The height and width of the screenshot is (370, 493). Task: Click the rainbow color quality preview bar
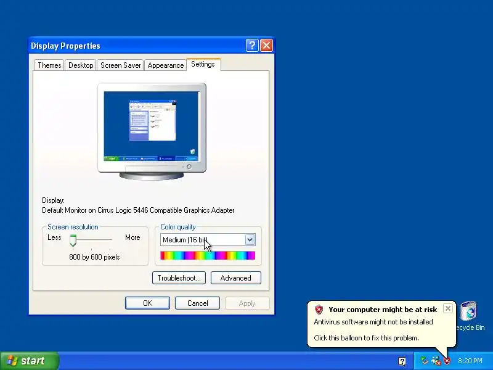click(x=208, y=255)
